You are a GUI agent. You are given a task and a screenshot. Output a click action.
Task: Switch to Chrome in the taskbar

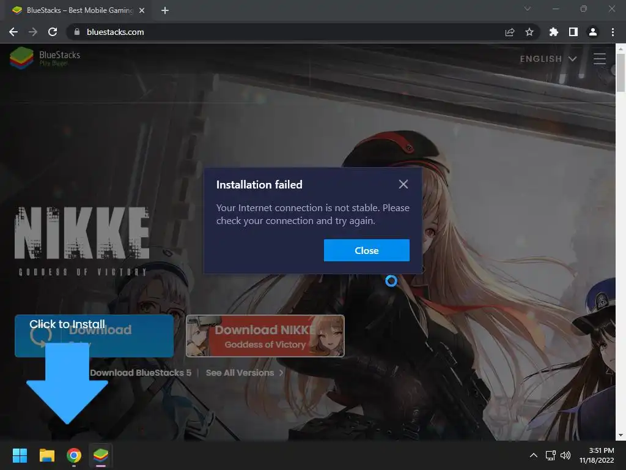click(74, 455)
